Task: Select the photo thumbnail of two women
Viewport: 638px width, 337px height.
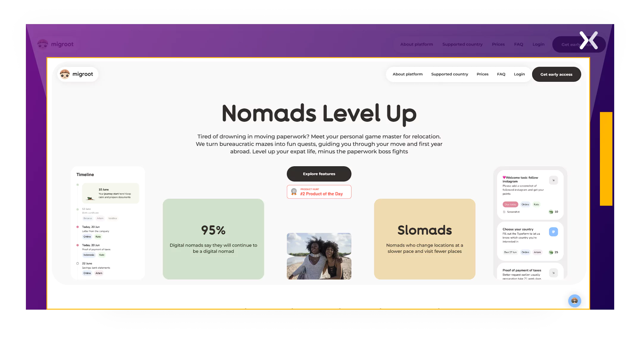Action: click(319, 256)
